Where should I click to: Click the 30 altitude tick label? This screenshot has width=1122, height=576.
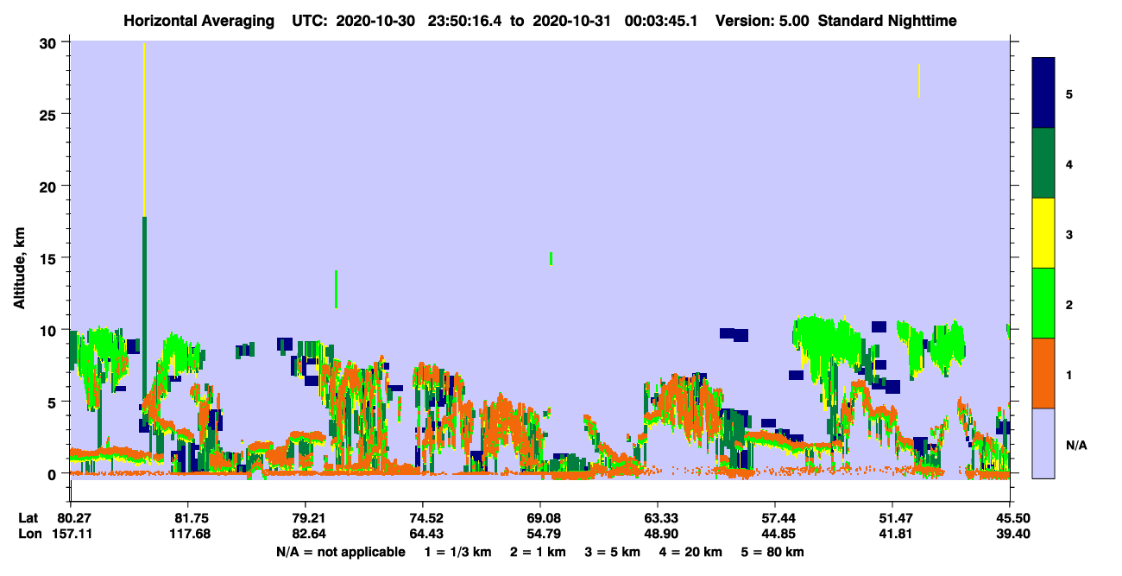50,42
